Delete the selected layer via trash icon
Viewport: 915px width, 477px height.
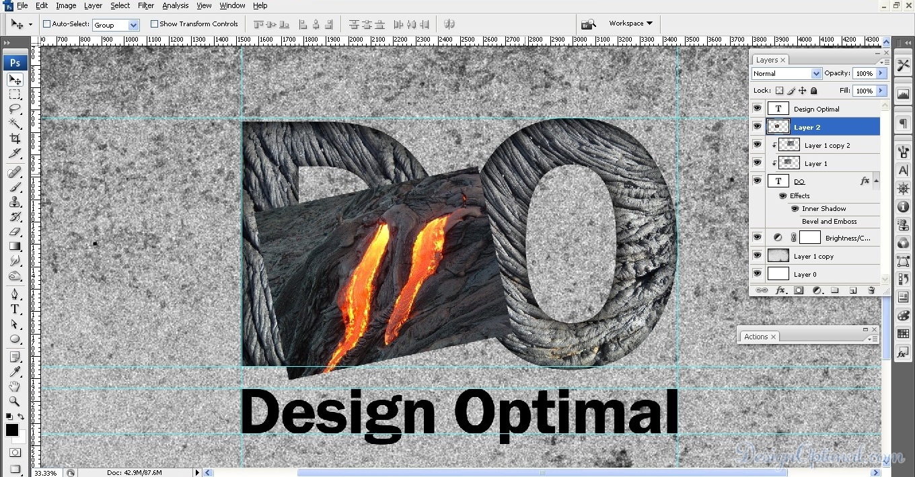coord(871,290)
